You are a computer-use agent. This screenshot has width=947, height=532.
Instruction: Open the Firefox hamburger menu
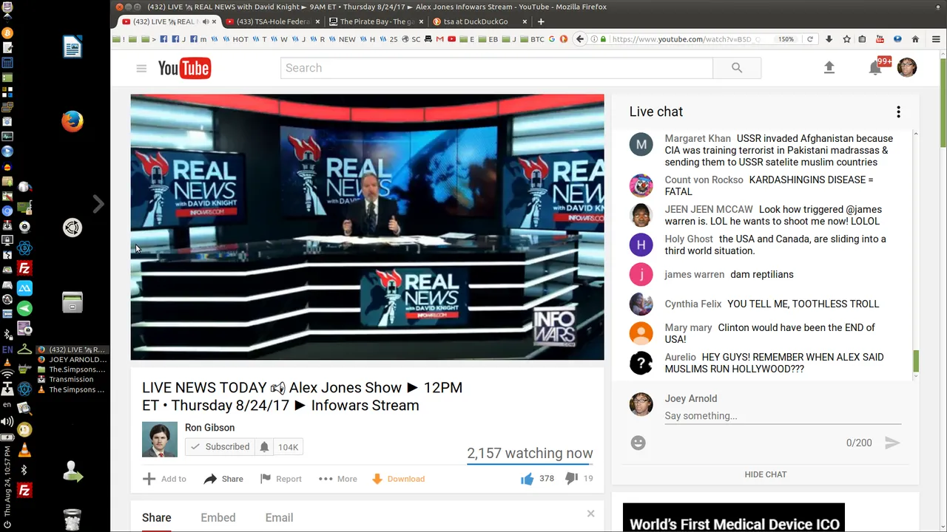click(936, 39)
